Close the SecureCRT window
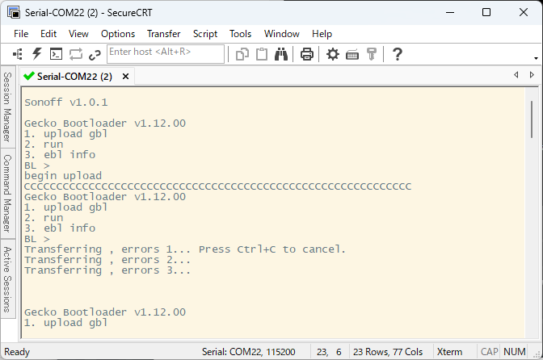Screen dimensions: 543x360 click(524, 12)
